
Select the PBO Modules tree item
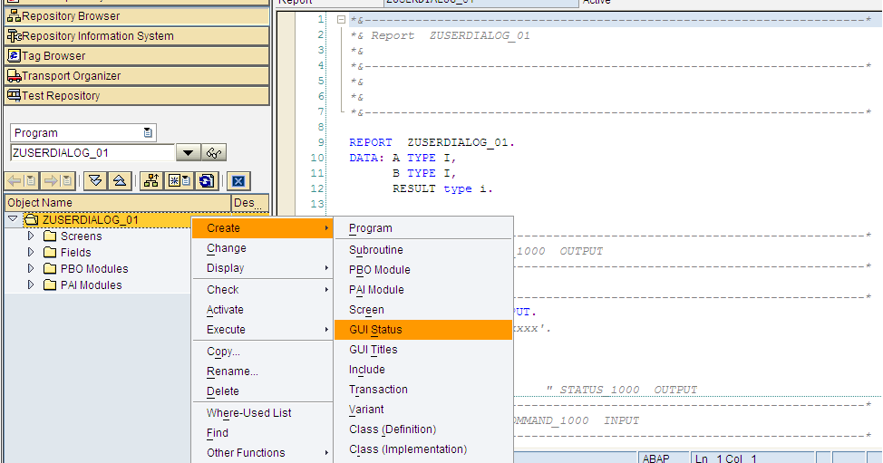point(94,269)
